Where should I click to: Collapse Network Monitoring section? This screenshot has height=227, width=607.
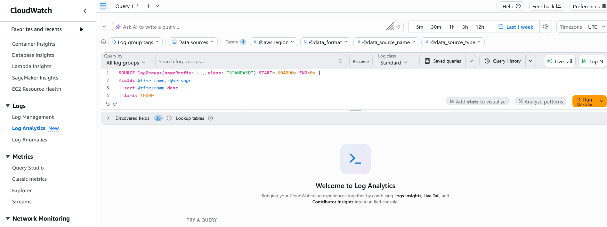point(8,218)
